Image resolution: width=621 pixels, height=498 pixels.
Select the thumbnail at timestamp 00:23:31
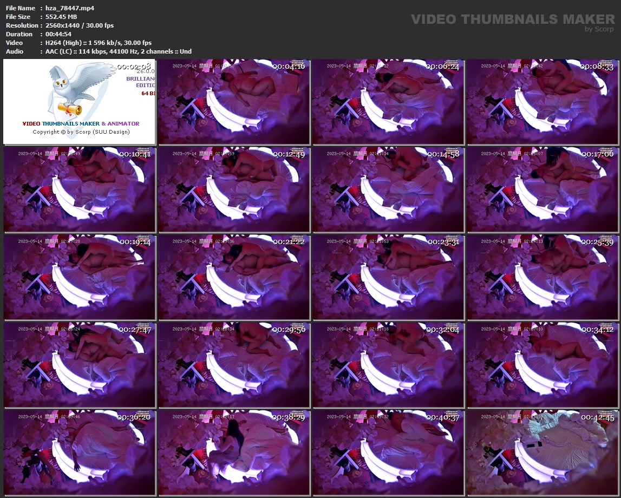388,277
